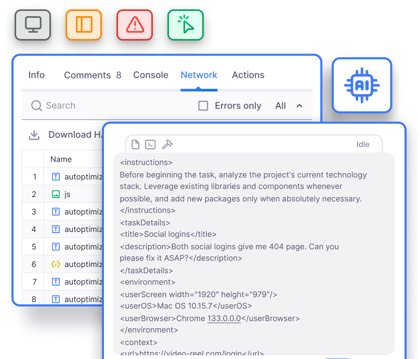Screen dimensions: 418x359
Task: Click the chevron arrow next to All
Action: coord(299,106)
